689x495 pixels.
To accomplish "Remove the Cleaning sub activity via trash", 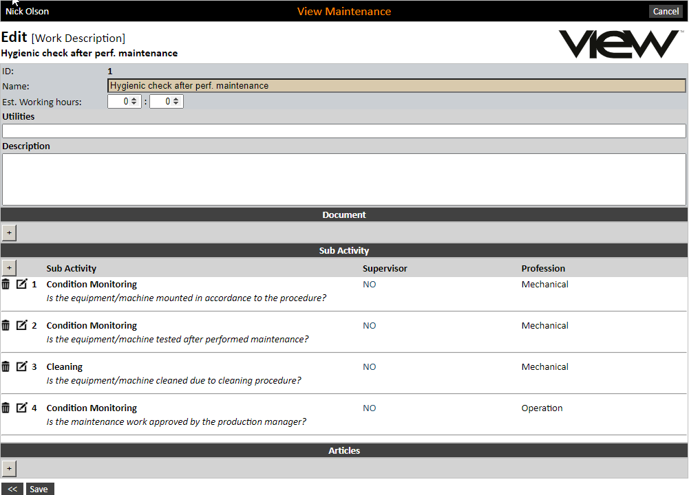I will pos(6,366).
